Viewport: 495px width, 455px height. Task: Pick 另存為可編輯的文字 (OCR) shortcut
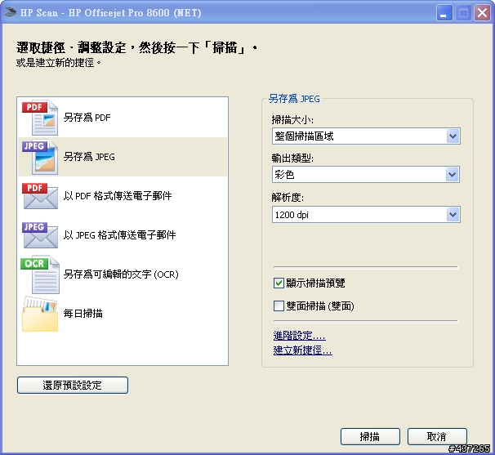121,274
